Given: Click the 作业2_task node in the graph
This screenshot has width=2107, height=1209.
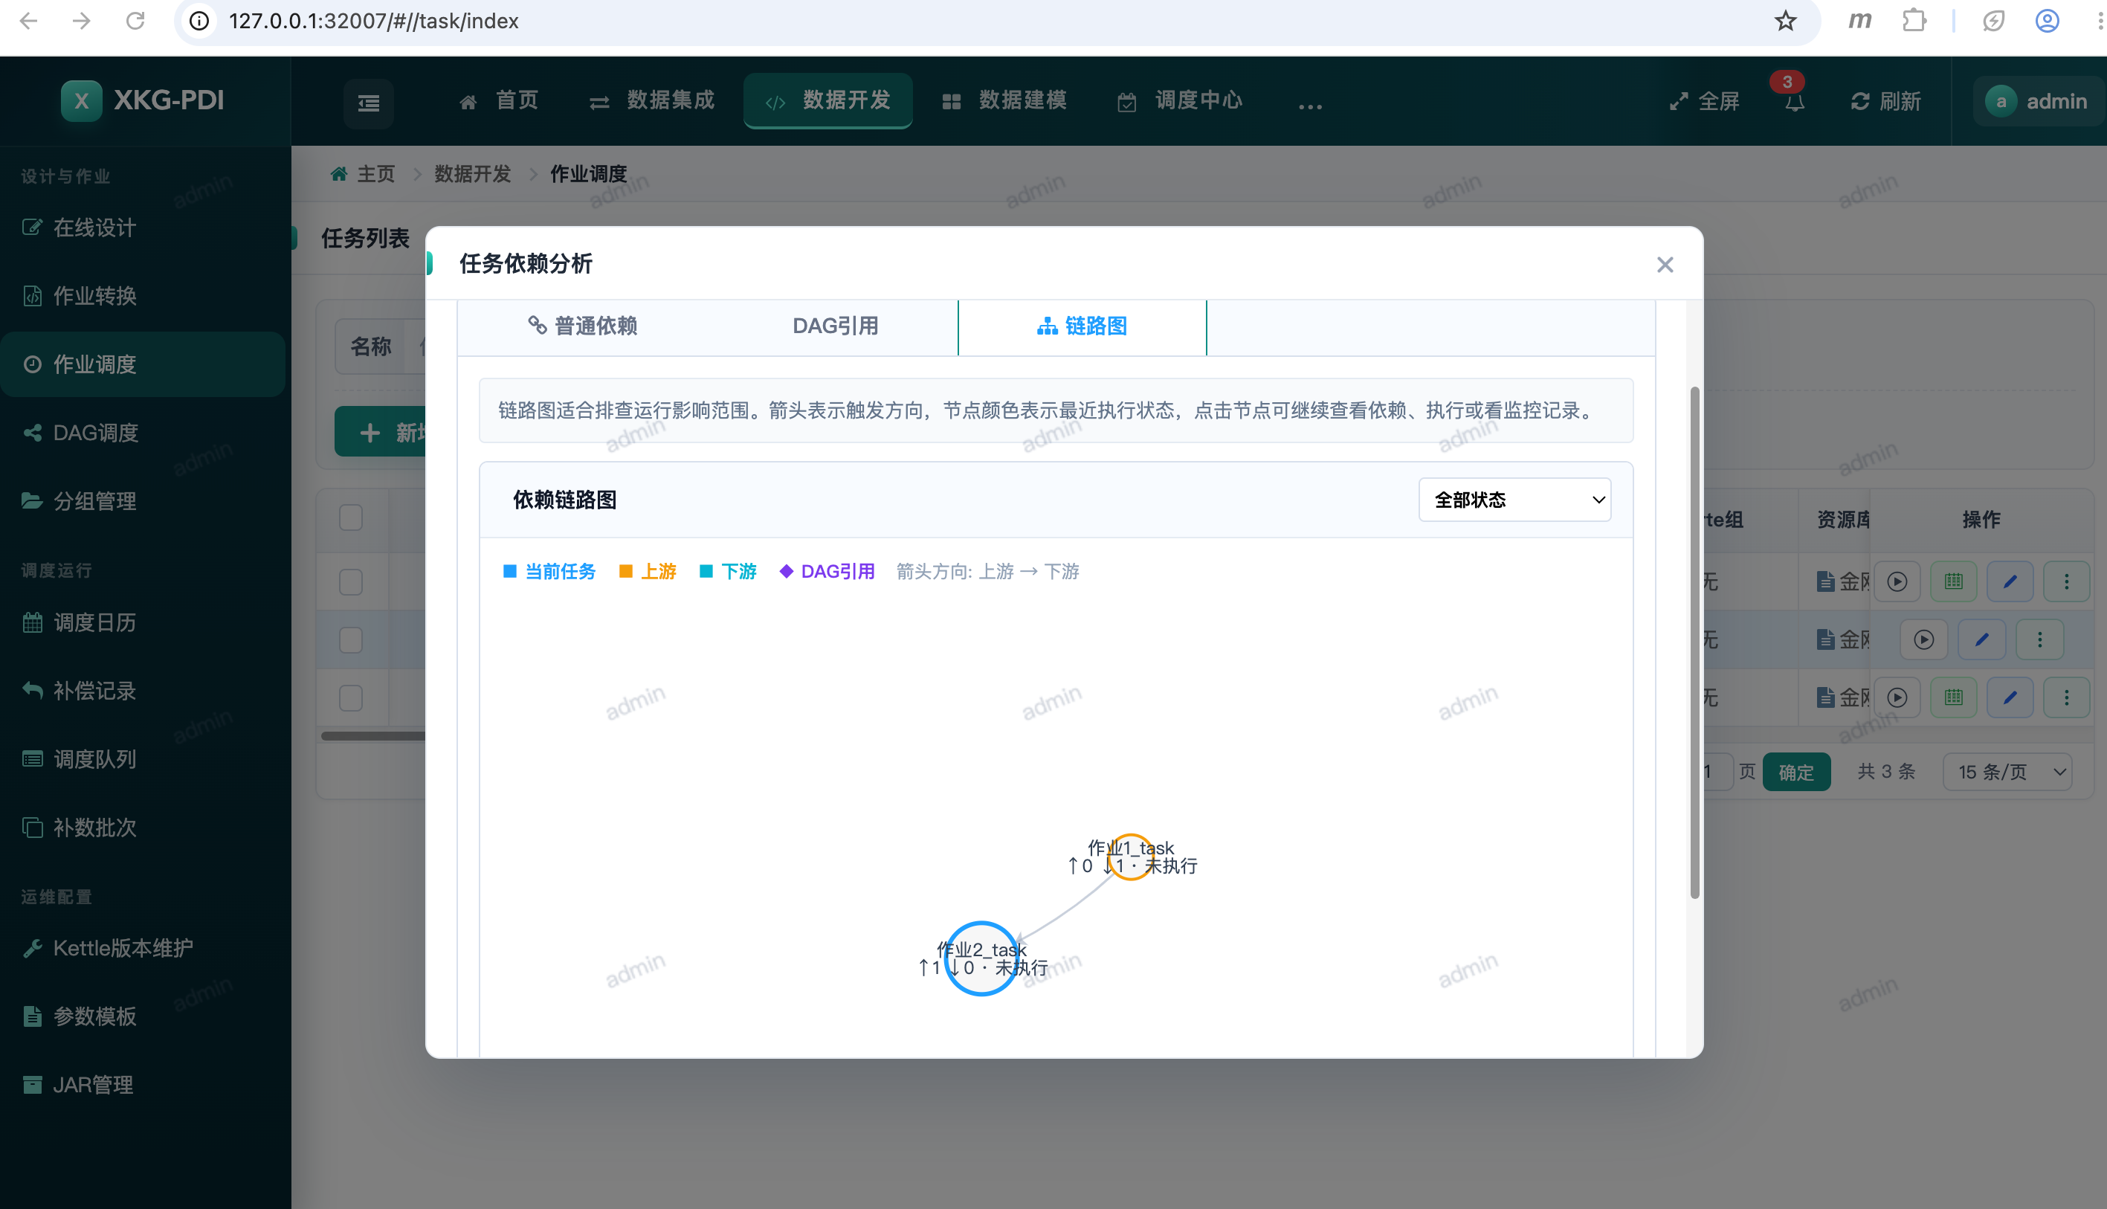Looking at the screenshot, I should [981, 958].
